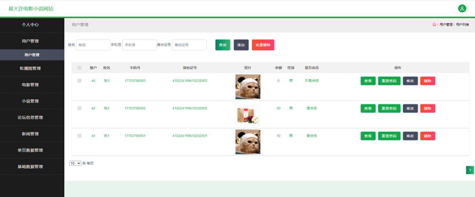The image size is (475, 197).
Task: Click the cat photo for account a3
Action: point(248,86)
